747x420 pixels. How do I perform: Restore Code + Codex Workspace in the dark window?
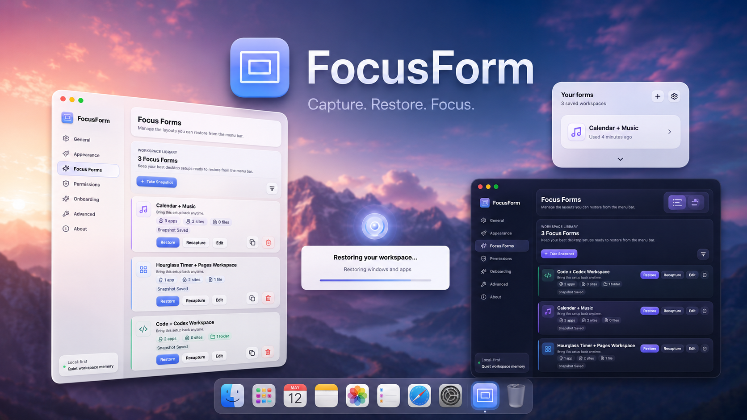650,275
